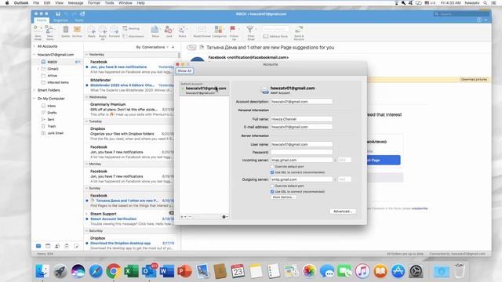Image resolution: width=502 pixels, height=282 pixels.
Task: Switch to People view in bottom navigation
Action: [57, 246]
